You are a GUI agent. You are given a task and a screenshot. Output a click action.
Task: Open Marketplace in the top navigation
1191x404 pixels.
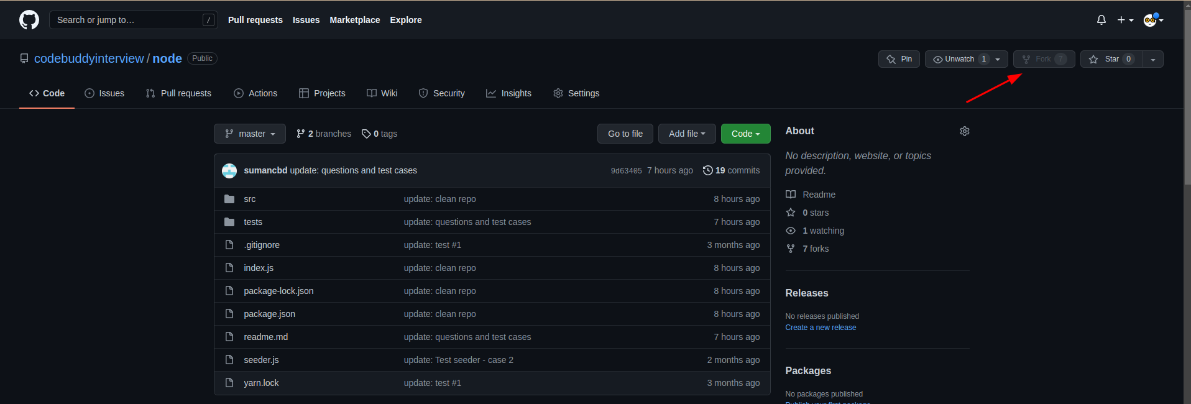tap(354, 20)
